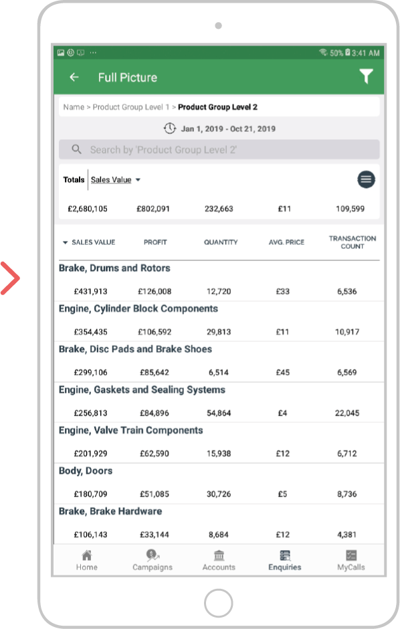
Task: Expand the Sales Value totals dropdown
Action: [x=116, y=180]
